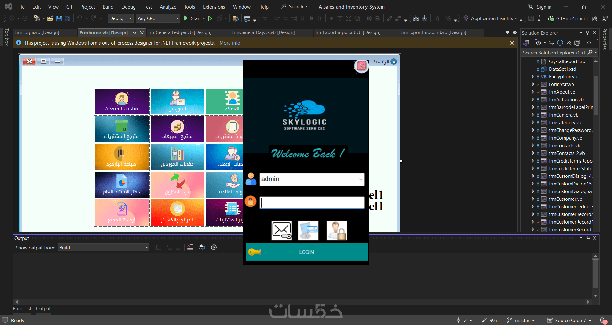The image size is (612, 325).
Task: Click the notifications bell in status bar
Action: pyautogui.click(x=603, y=320)
